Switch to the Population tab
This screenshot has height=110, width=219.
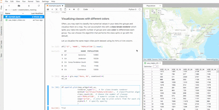(151, 6)
